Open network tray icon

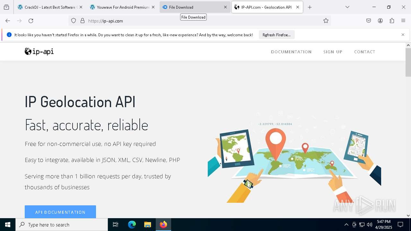pyautogui.click(x=362, y=225)
